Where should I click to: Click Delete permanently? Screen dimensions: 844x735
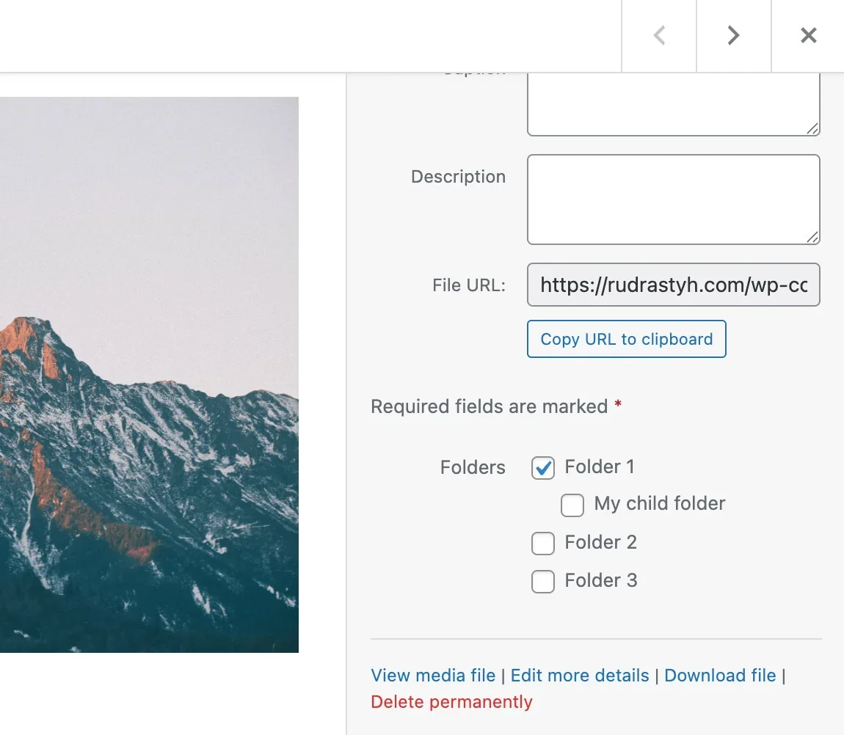451,702
